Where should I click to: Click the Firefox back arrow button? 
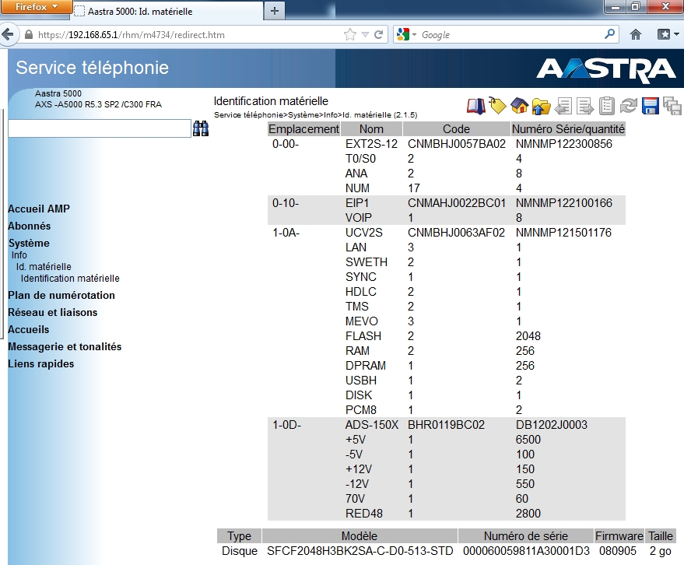click(x=9, y=34)
